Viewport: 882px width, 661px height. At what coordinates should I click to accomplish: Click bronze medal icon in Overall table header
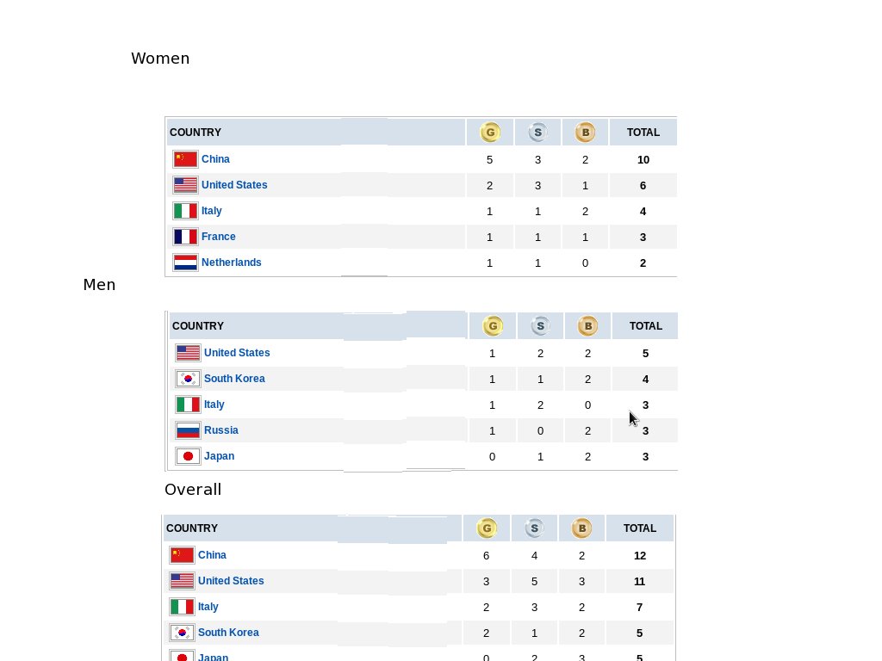point(581,528)
